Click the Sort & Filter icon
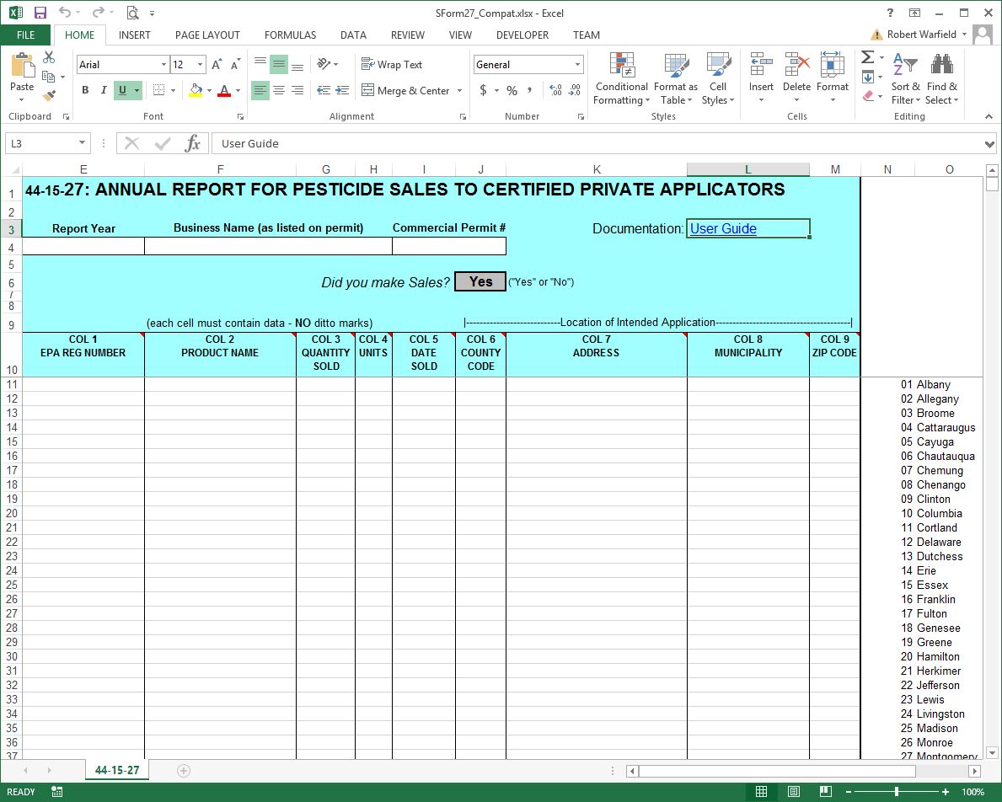This screenshot has height=802, width=1002. click(905, 66)
